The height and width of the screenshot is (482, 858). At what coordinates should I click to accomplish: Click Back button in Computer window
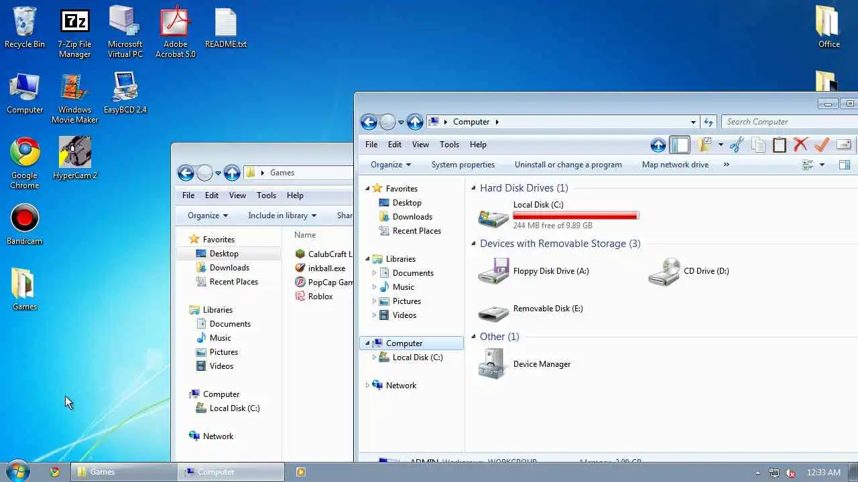click(369, 122)
